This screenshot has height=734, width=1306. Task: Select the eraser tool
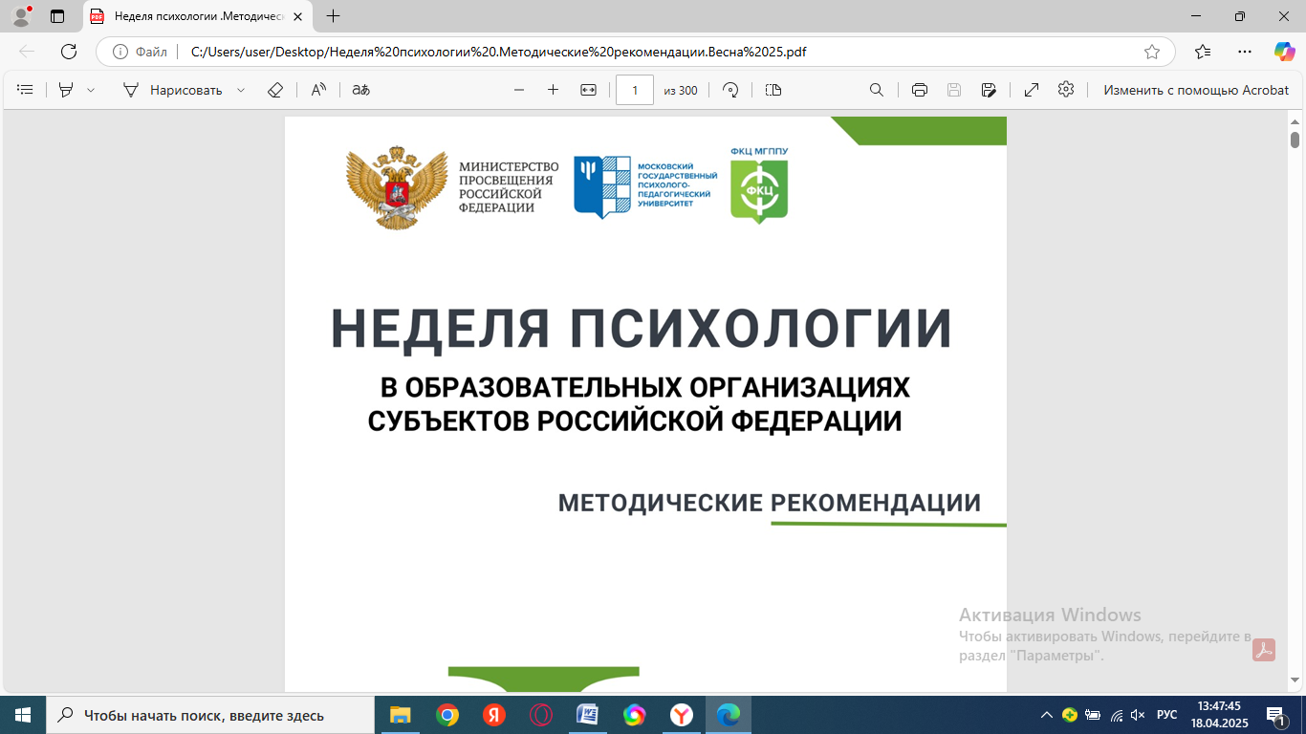coord(275,90)
